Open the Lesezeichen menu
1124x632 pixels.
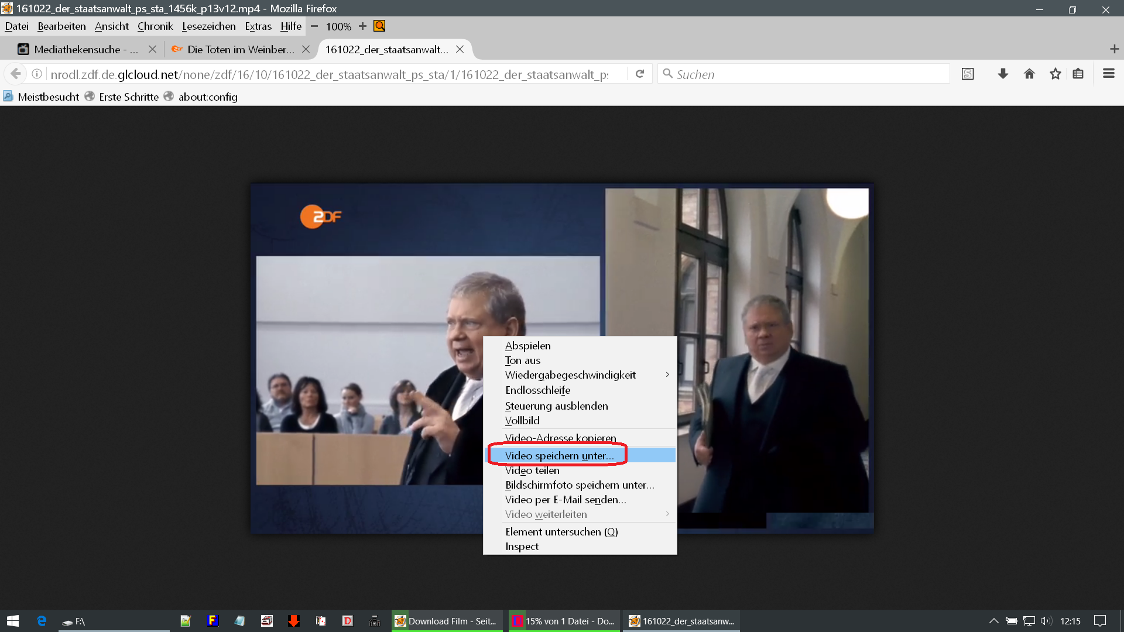pyautogui.click(x=208, y=26)
